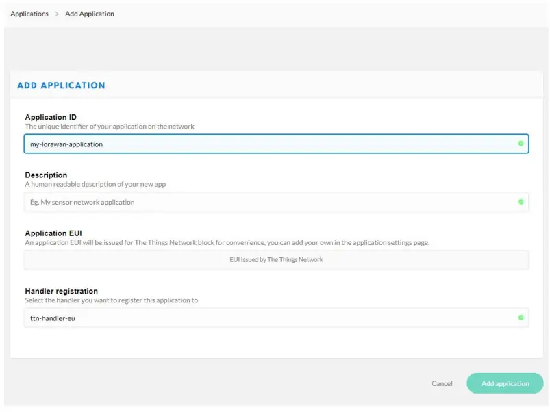Click the green indicator in the handler field
550x412 pixels.
coord(521,318)
